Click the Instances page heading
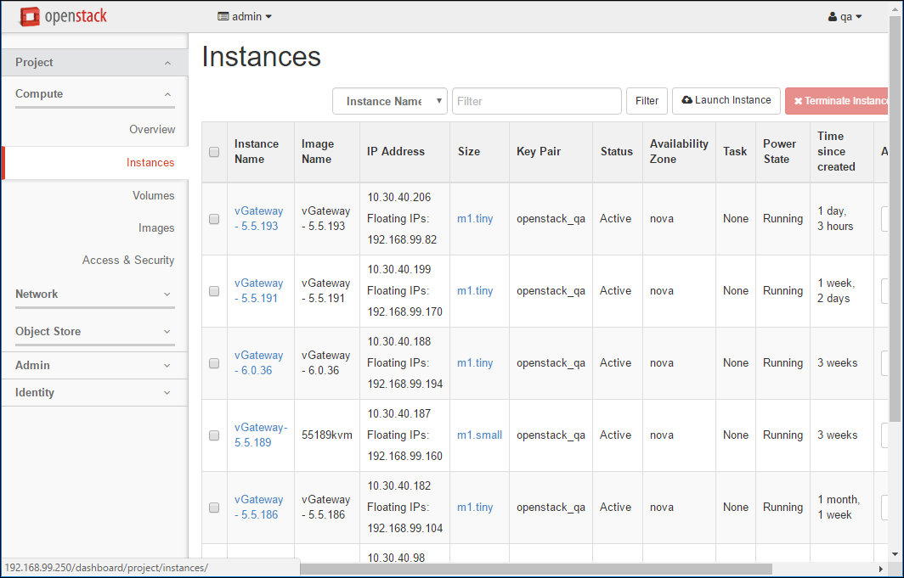This screenshot has height=578, width=904. click(x=261, y=56)
